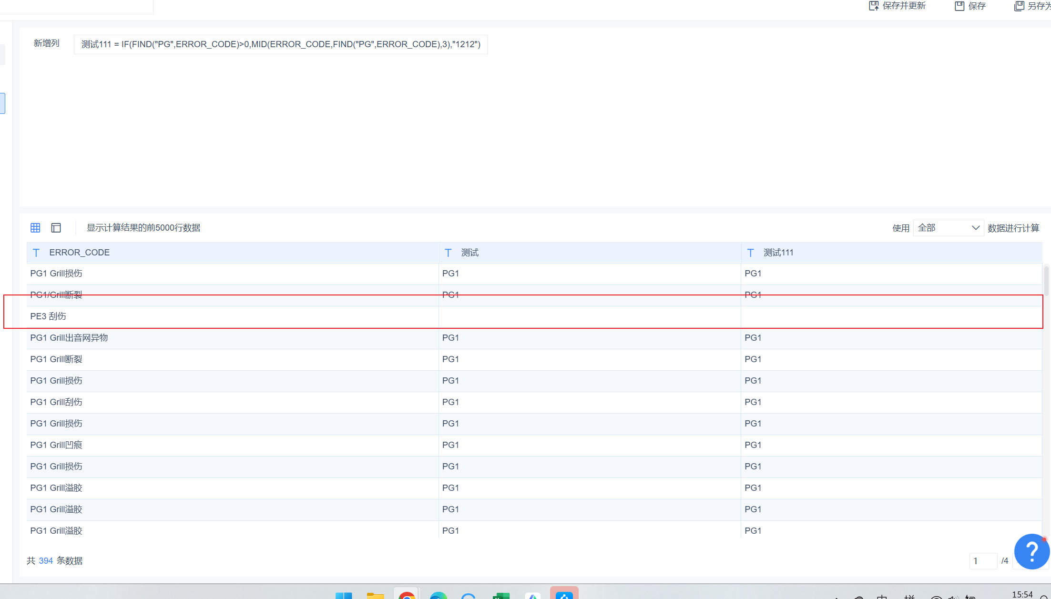This screenshot has height=599, width=1051.
Task: Expand the 全部 data scope dropdown
Action: click(948, 228)
